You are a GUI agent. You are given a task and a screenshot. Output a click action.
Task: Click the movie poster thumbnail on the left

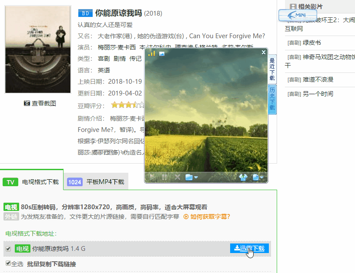pyautogui.click(x=37, y=49)
